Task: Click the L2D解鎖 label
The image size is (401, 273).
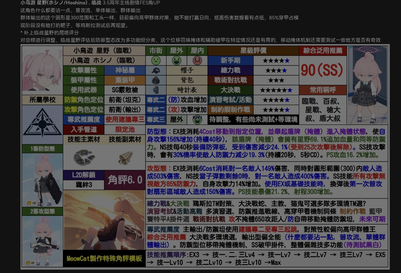Action: pyautogui.click(x=84, y=175)
